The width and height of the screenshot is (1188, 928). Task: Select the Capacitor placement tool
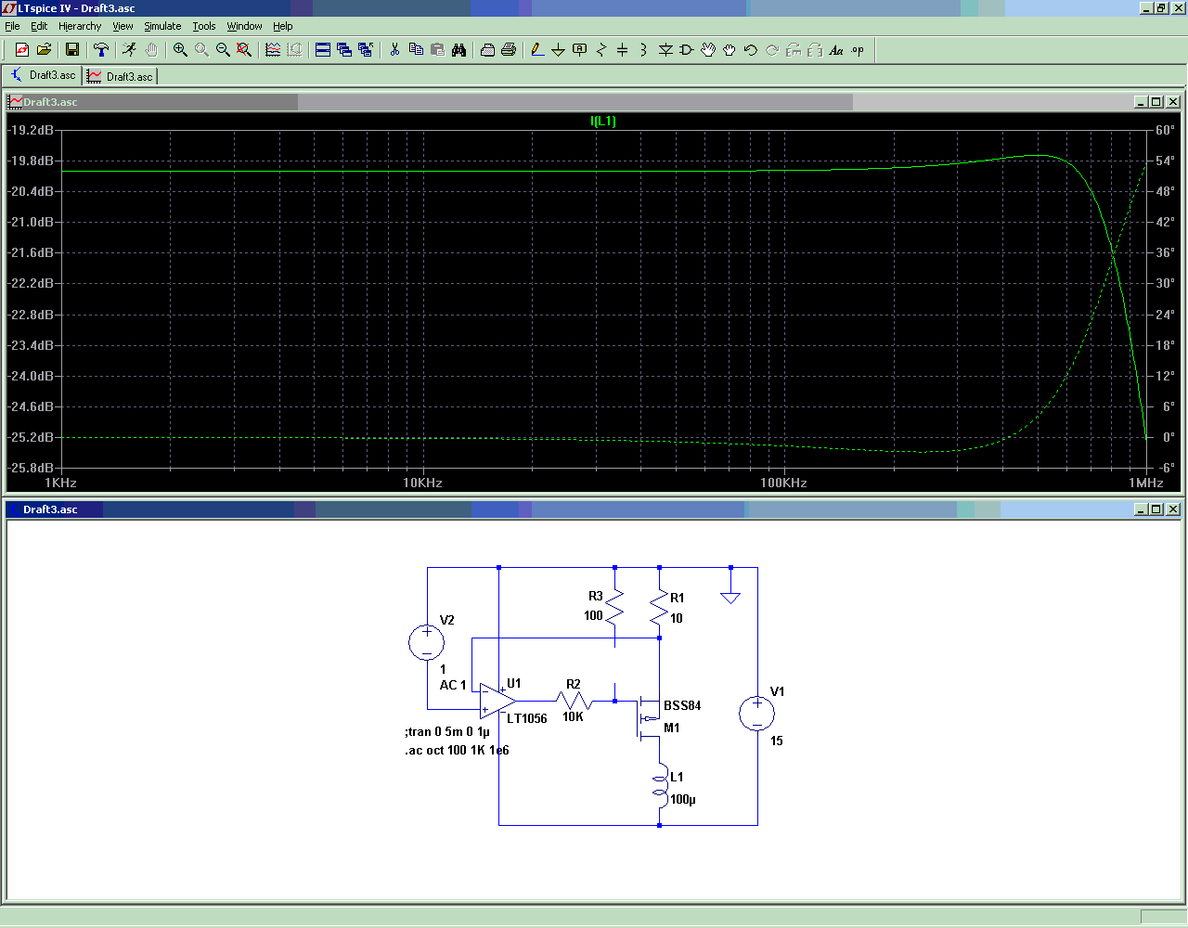click(622, 50)
